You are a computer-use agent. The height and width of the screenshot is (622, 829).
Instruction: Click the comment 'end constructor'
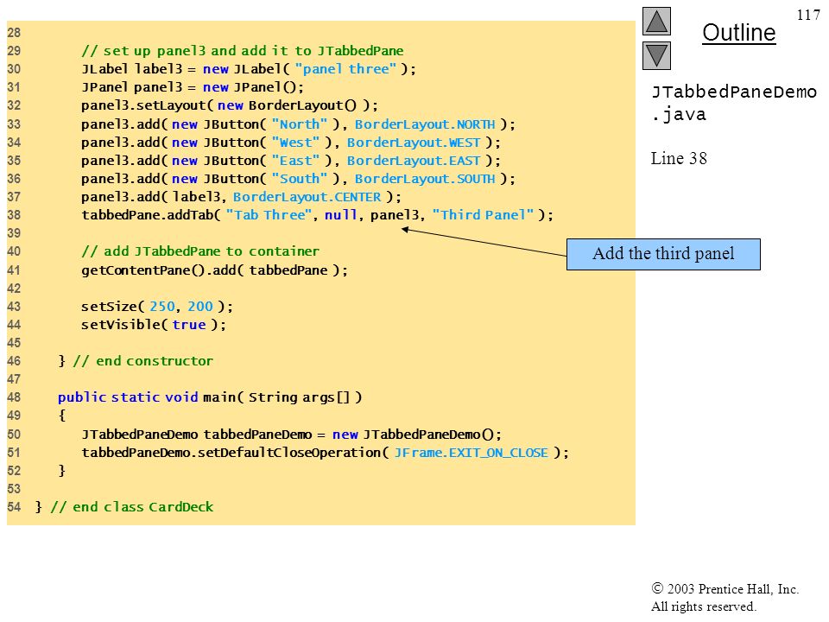pyautogui.click(x=142, y=361)
